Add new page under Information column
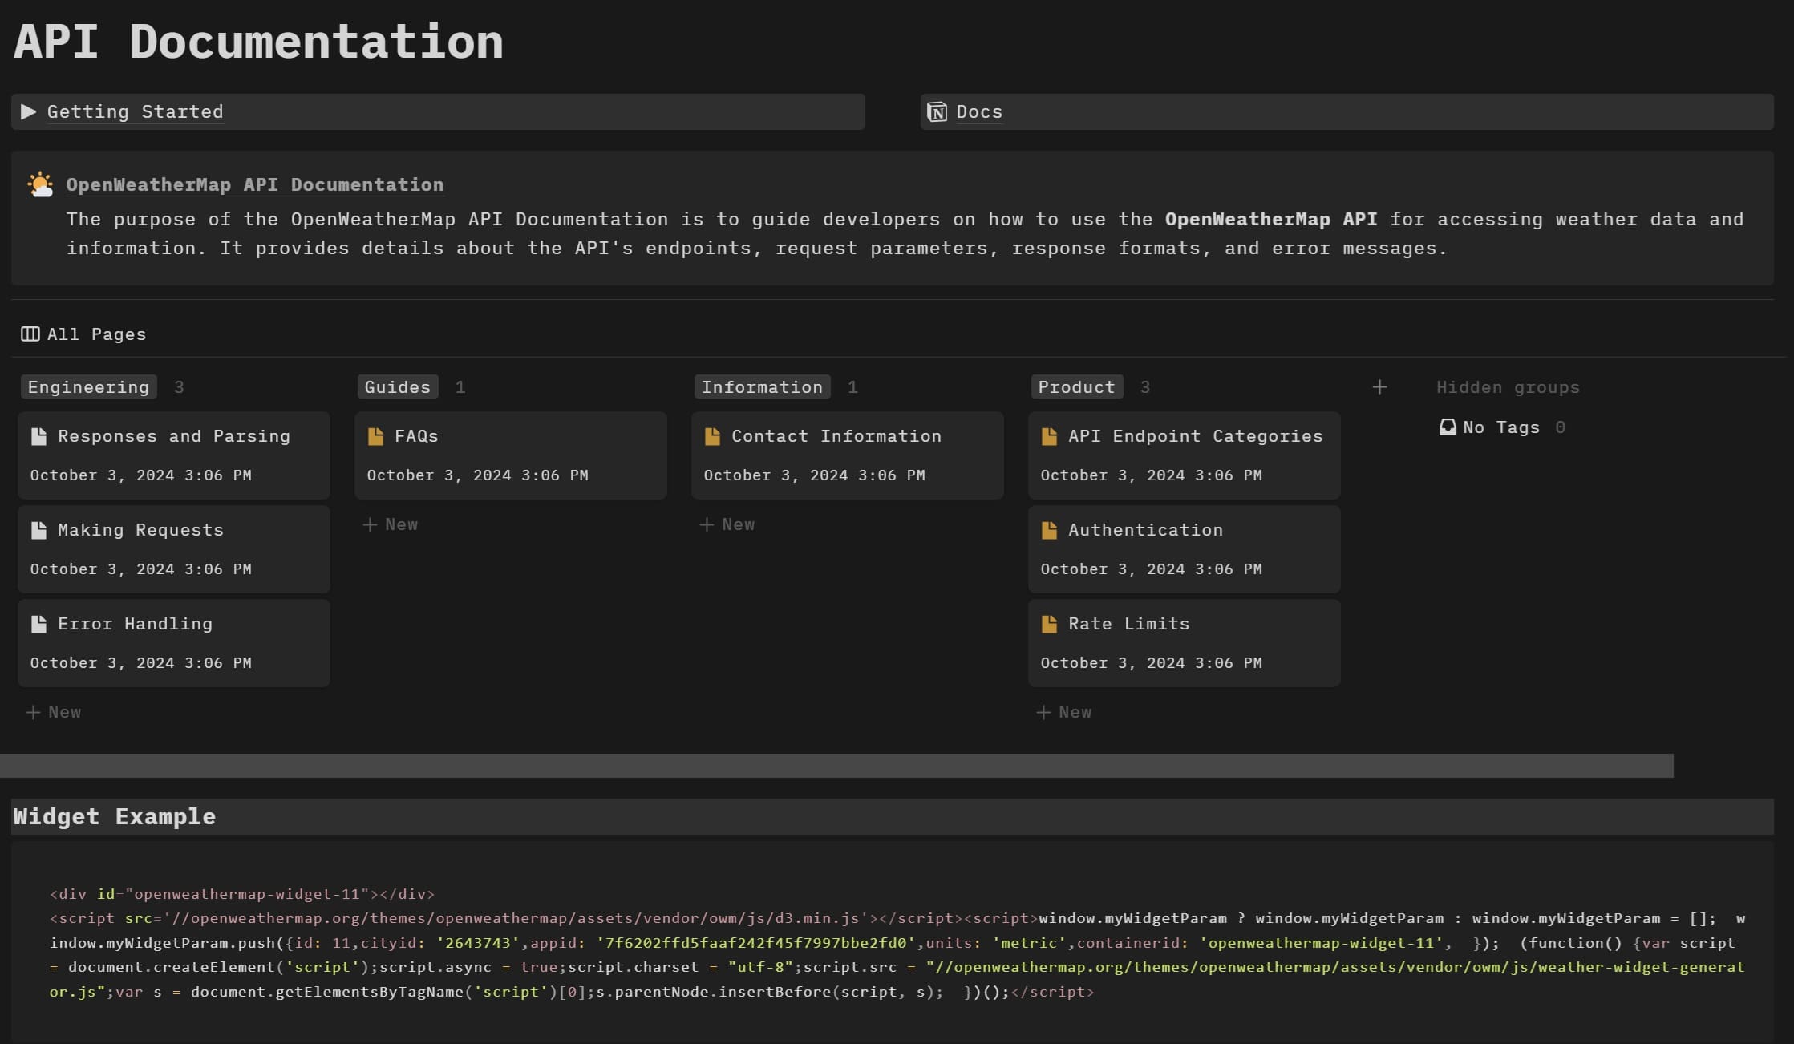Viewport: 1794px width, 1044px height. click(x=727, y=524)
